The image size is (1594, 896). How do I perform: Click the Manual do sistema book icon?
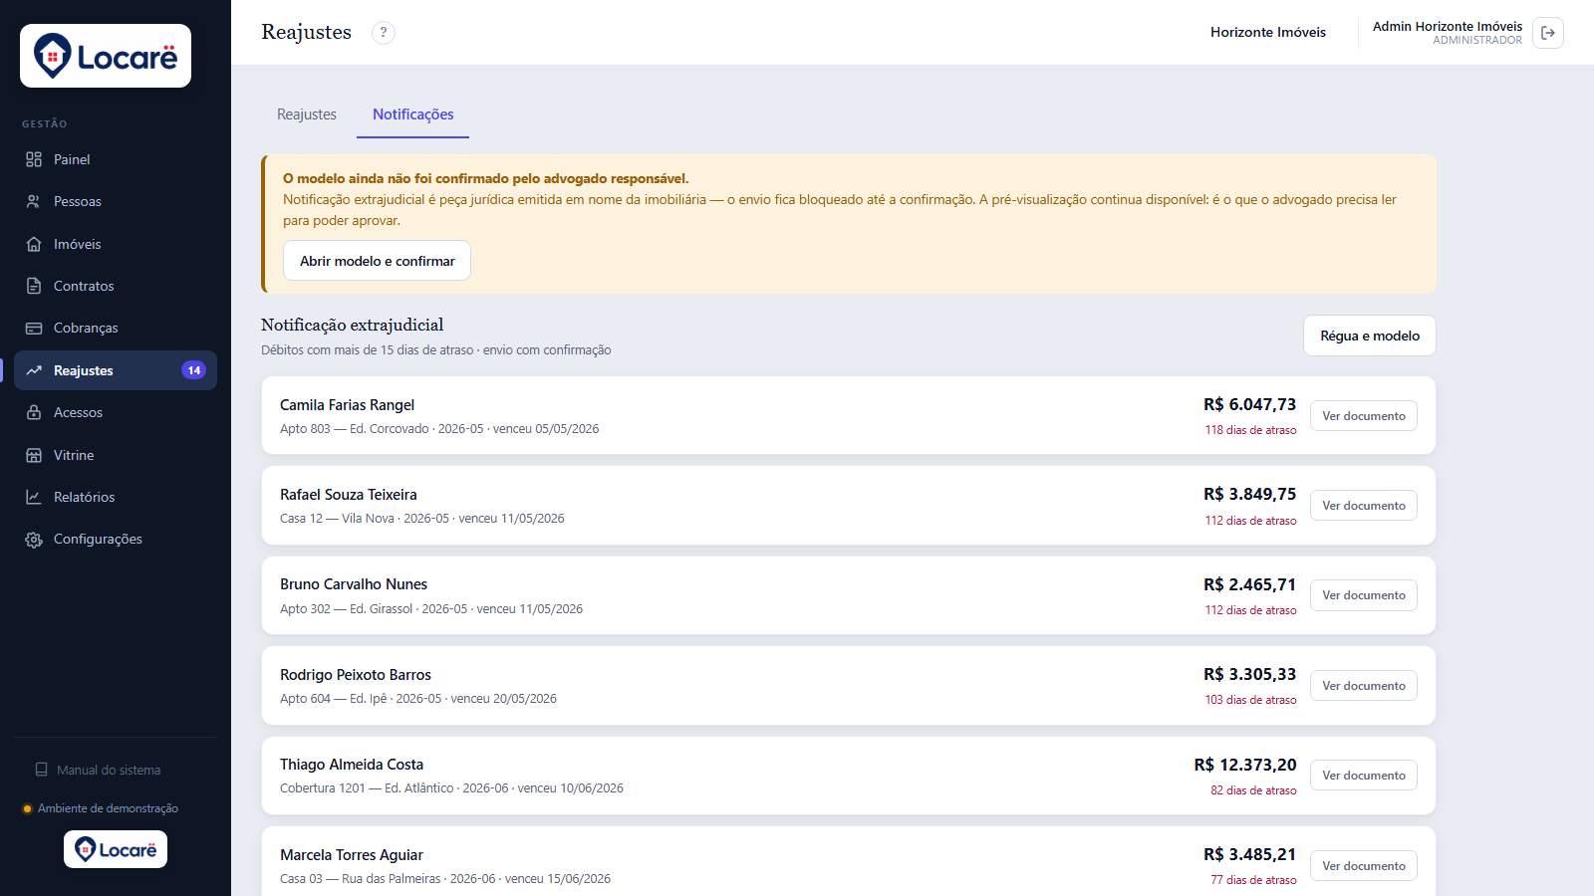(41, 770)
